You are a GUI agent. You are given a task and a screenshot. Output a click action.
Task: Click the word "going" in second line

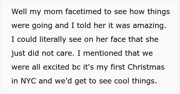pos(42,26)
